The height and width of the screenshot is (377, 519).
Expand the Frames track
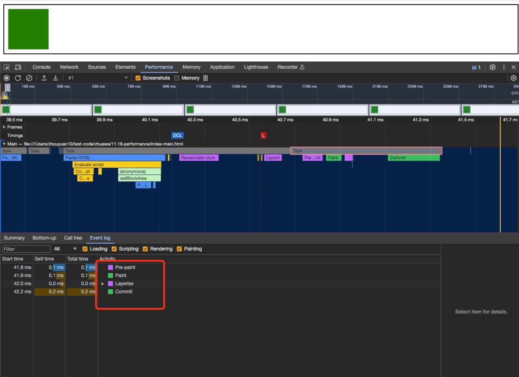point(4,127)
